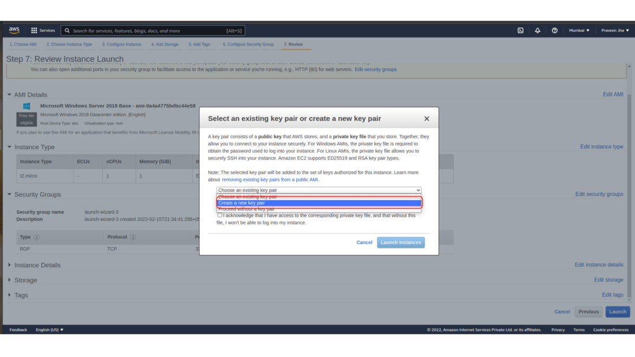
Task: Open the AWS home logo
Action: [14, 31]
